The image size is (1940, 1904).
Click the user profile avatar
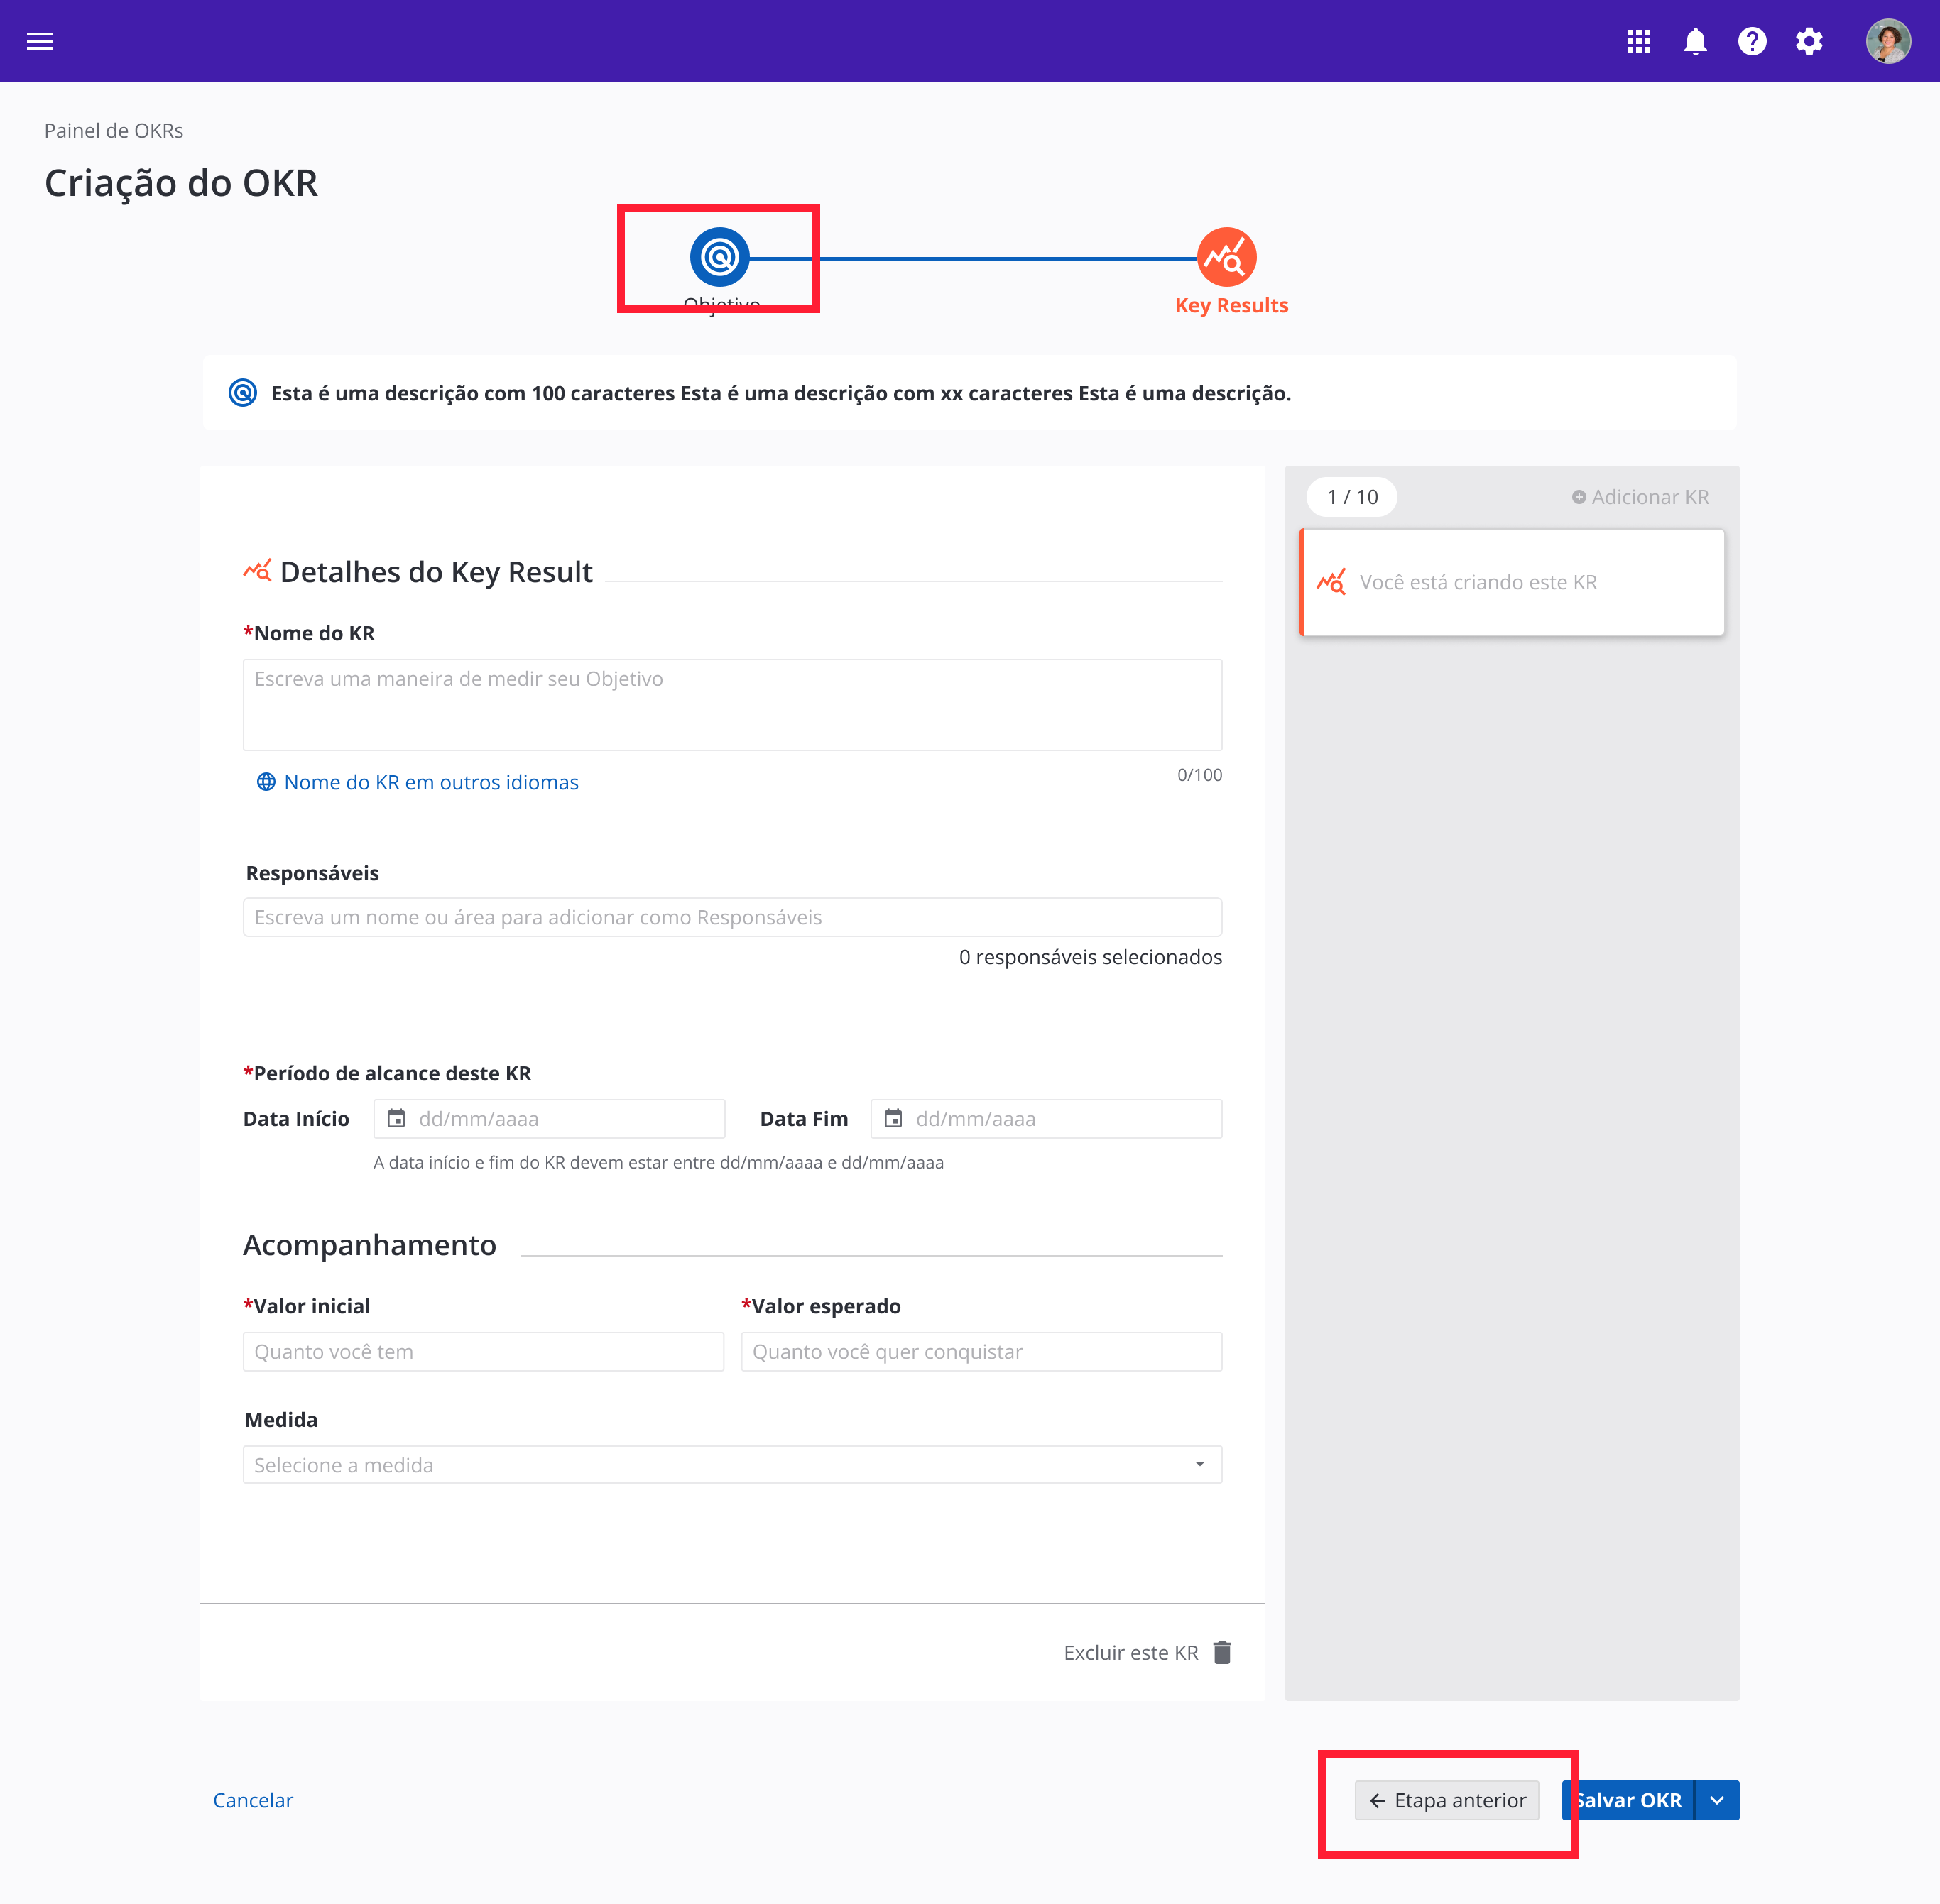tap(1888, 41)
